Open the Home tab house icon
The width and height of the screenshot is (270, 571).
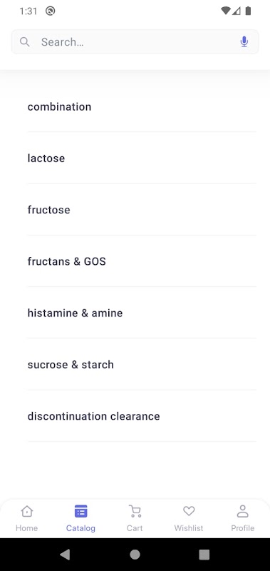click(x=27, y=511)
